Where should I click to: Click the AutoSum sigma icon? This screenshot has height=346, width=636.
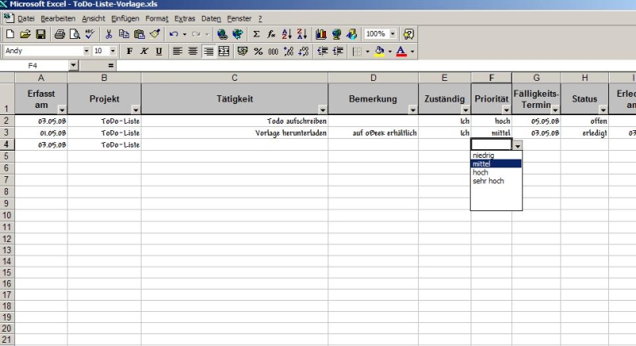(x=256, y=34)
